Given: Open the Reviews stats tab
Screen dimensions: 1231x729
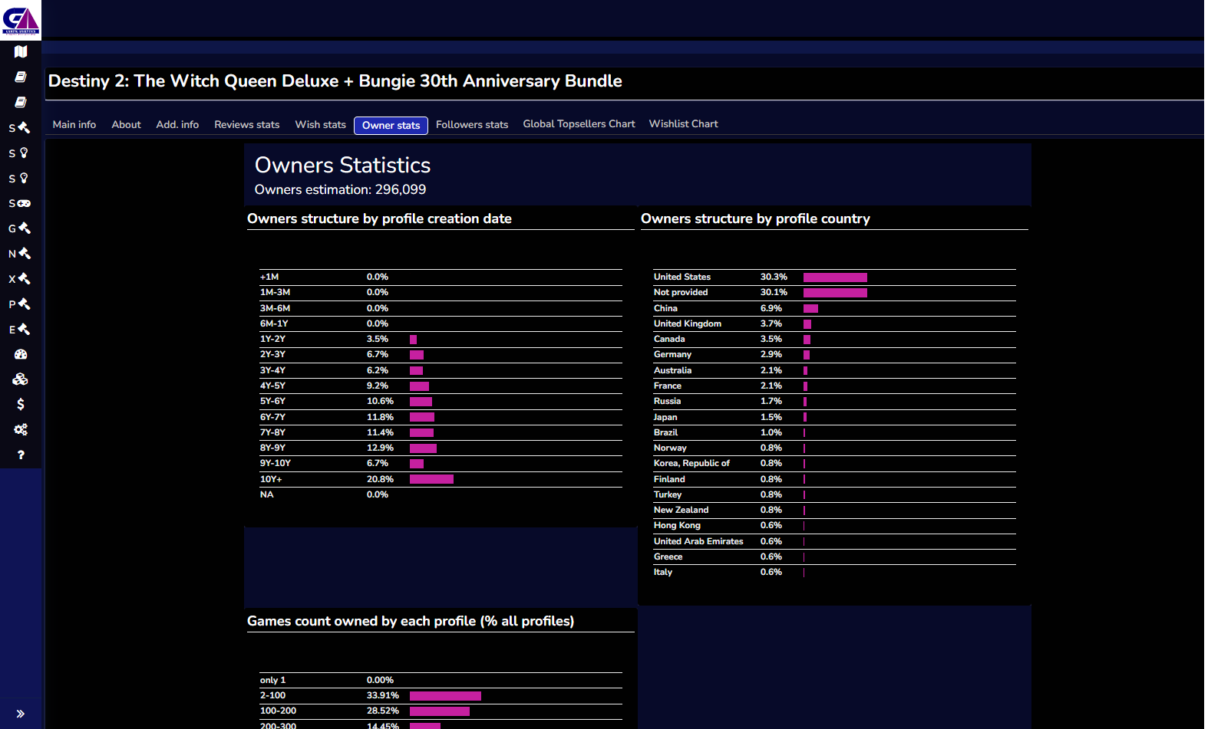Looking at the screenshot, I should (246, 125).
